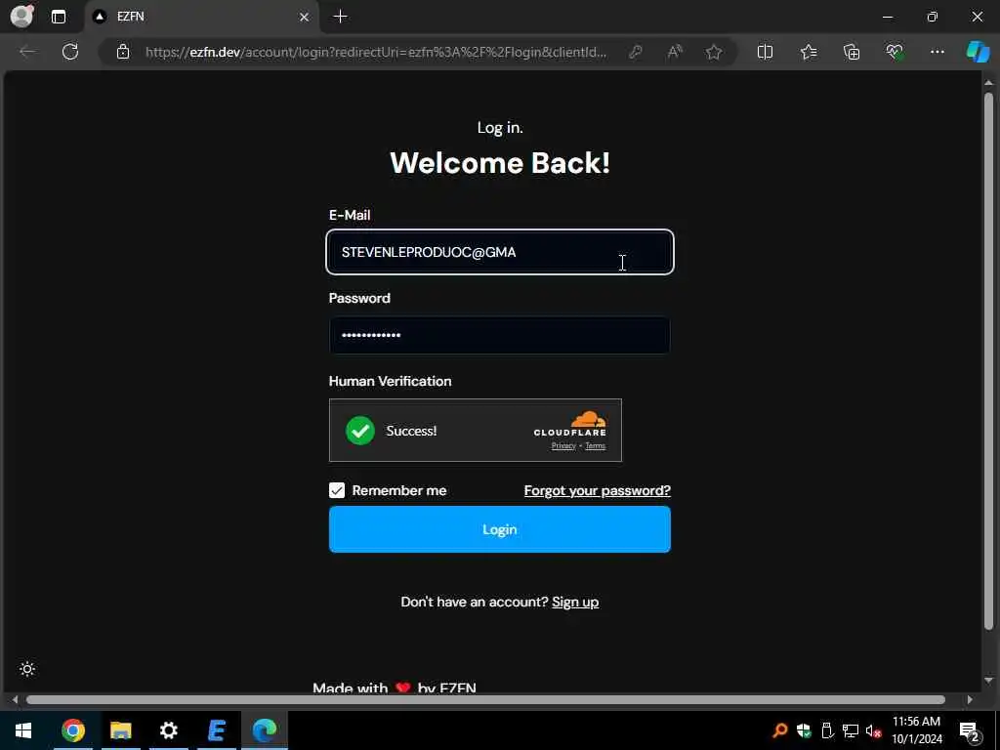Screen dimensions: 1000x750
Task: Uncheck the Remember me checkbox
Action: click(x=337, y=490)
